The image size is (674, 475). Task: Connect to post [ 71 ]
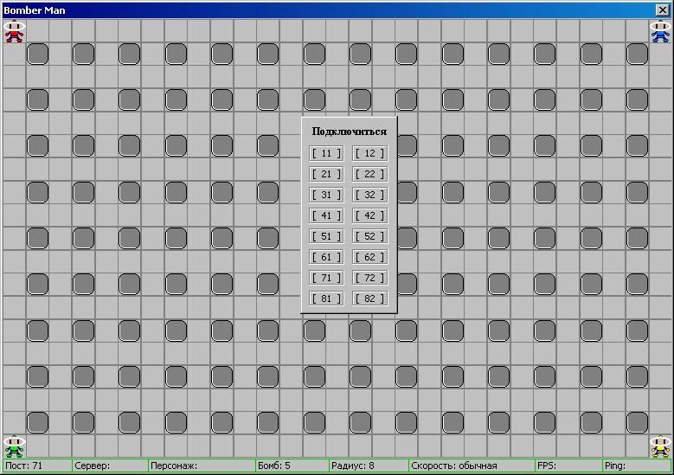coord(326,278)
